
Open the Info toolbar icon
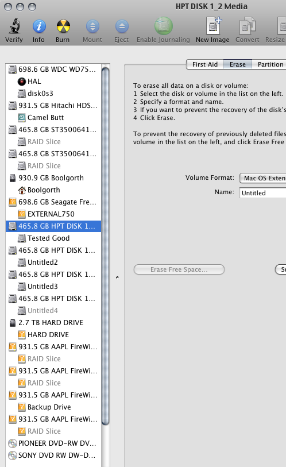click(x=38, y=26)
